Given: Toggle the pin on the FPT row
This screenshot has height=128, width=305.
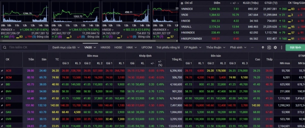Looking at the screenshot, I should pyautogui.click(x=2, y=105).
